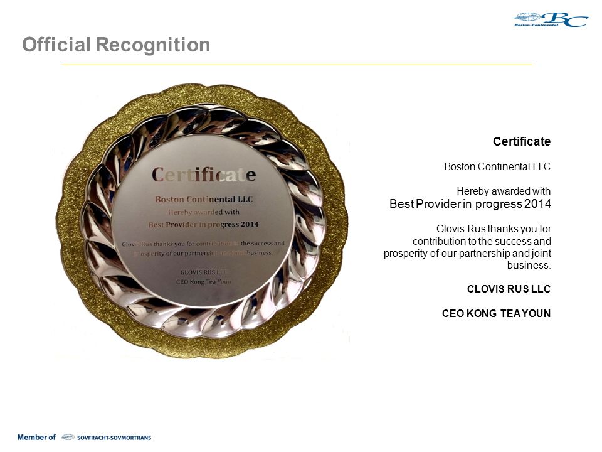
Task: Click 'CEO Kong Tea Youn' engraved on plate
Action: [x=204, y=282]
